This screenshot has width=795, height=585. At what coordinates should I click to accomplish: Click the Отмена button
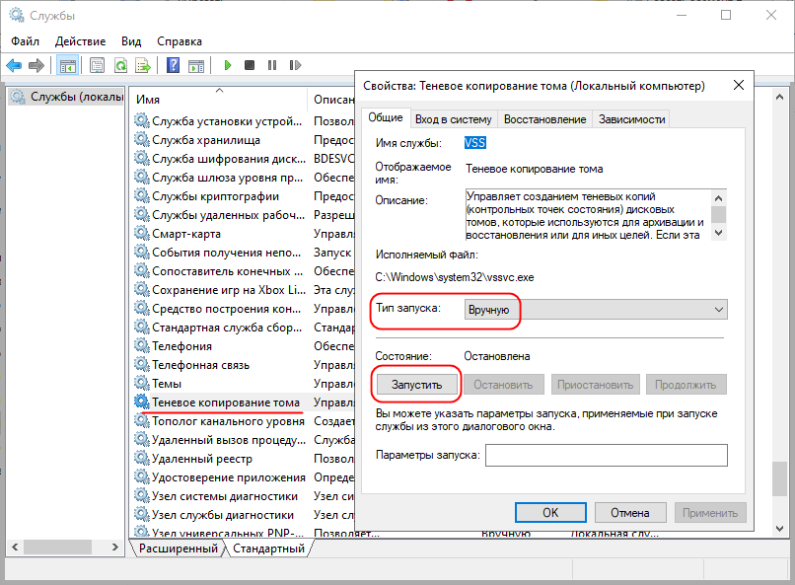coord(629,512)
